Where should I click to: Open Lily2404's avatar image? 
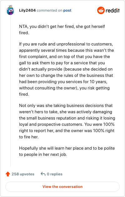[10, 10]
